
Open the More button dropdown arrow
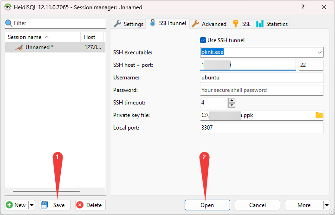tap(326, 205)
